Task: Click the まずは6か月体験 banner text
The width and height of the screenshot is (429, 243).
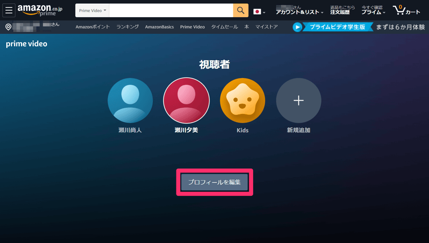Action: [x=400, y=27]
